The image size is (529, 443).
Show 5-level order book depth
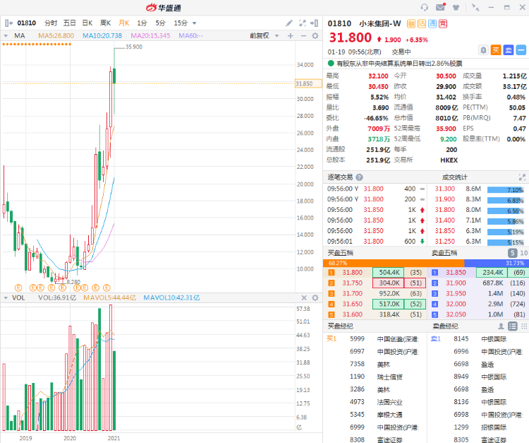[513, 253]
